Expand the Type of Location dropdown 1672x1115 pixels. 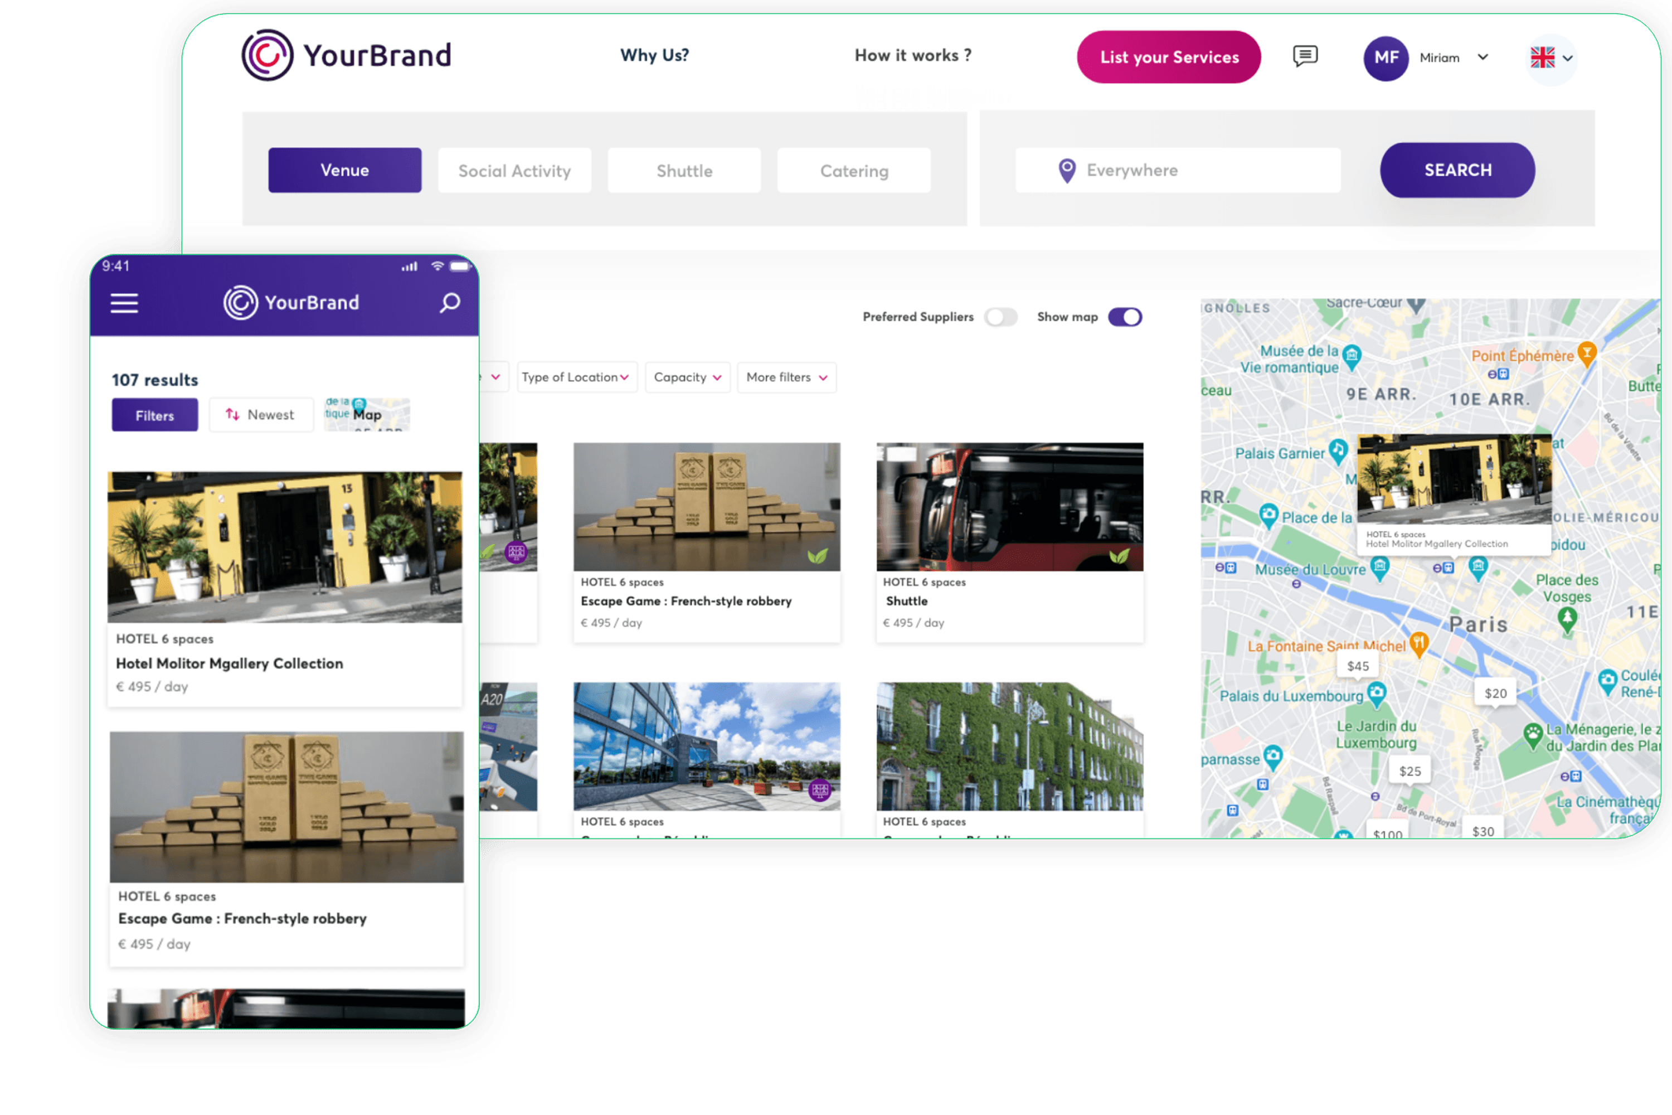(572, 377)
